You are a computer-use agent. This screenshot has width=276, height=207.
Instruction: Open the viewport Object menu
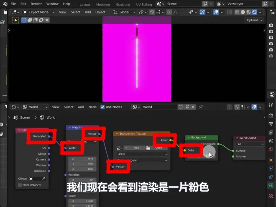click(x=100, y=12)
